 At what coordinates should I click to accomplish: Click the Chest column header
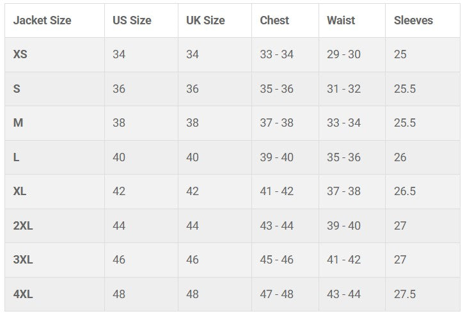275,20
